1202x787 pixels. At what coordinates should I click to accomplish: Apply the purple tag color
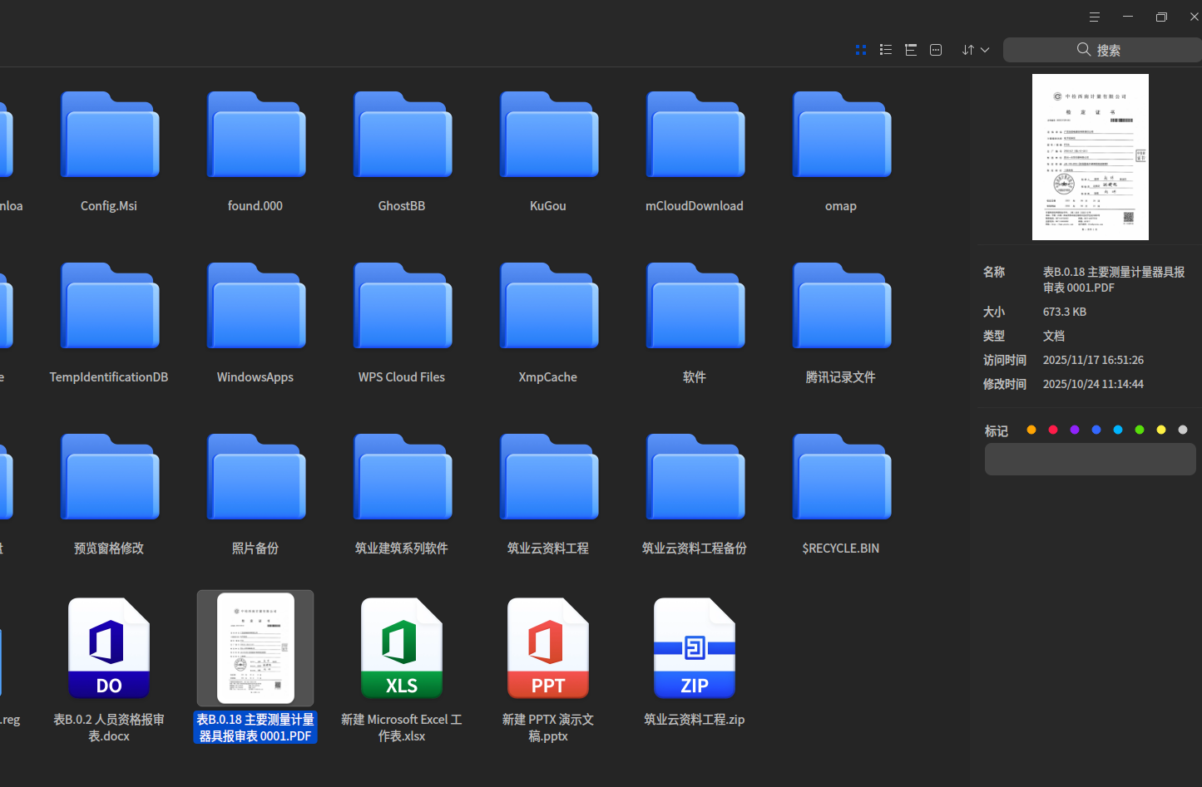coord(1075,430)
